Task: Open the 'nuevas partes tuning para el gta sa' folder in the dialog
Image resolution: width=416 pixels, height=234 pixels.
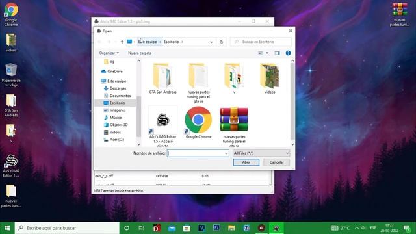Action: tap(198, 83)
